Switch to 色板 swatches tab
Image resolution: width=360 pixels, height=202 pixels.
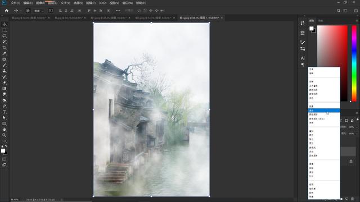(321, 21)
